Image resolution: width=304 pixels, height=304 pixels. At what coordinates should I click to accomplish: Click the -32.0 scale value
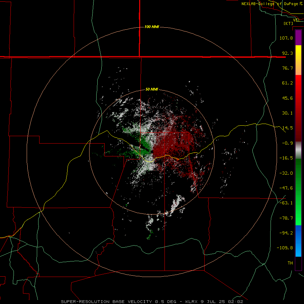point(286,173)
